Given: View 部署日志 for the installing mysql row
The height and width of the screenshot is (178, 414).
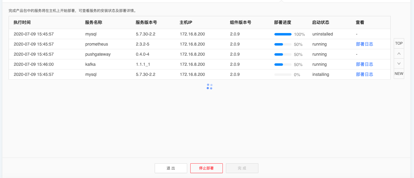Looking at the screenshot, I should 364,74.
